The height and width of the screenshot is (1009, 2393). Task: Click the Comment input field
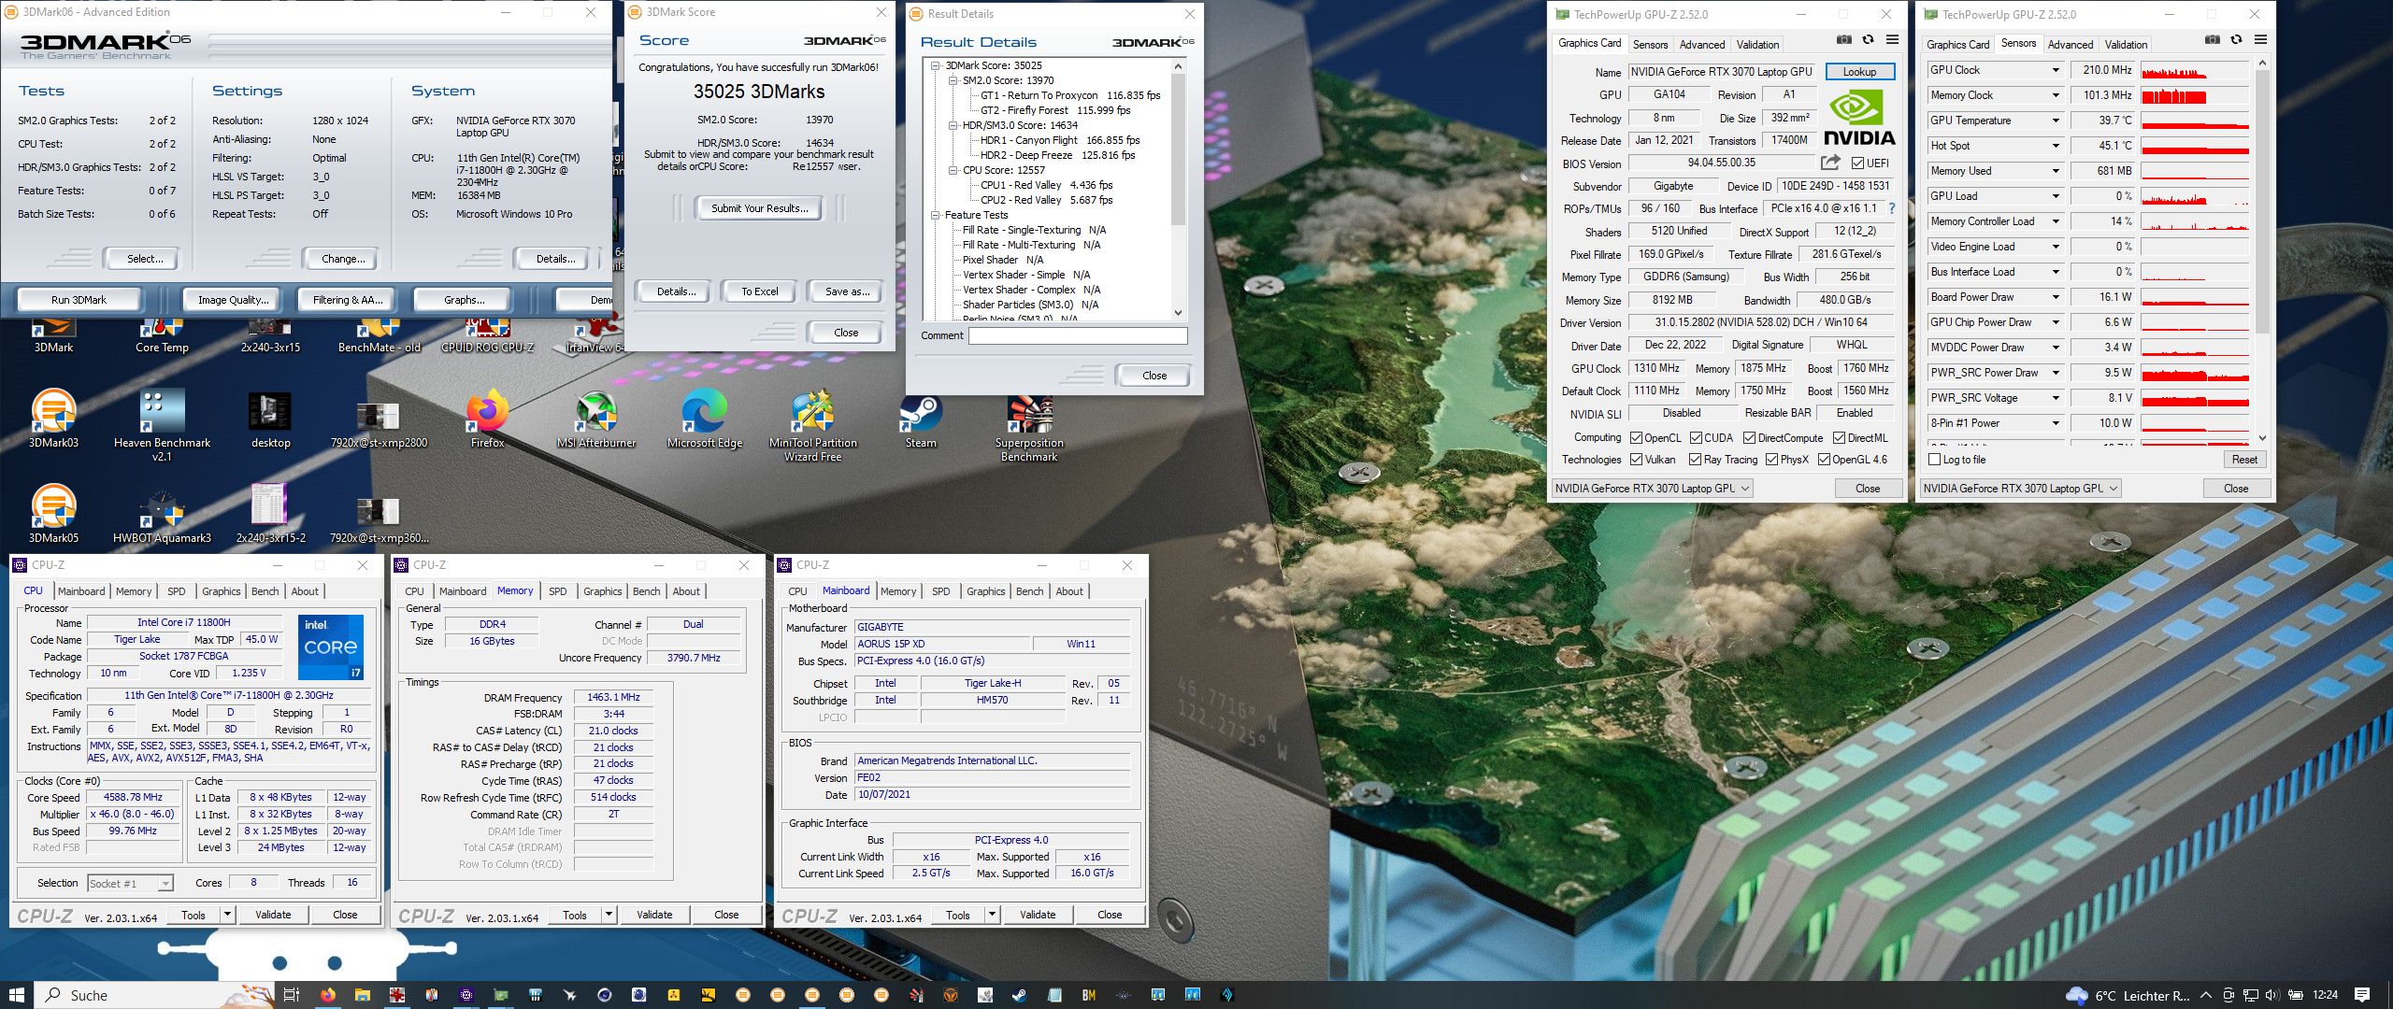pos(1078,335)
